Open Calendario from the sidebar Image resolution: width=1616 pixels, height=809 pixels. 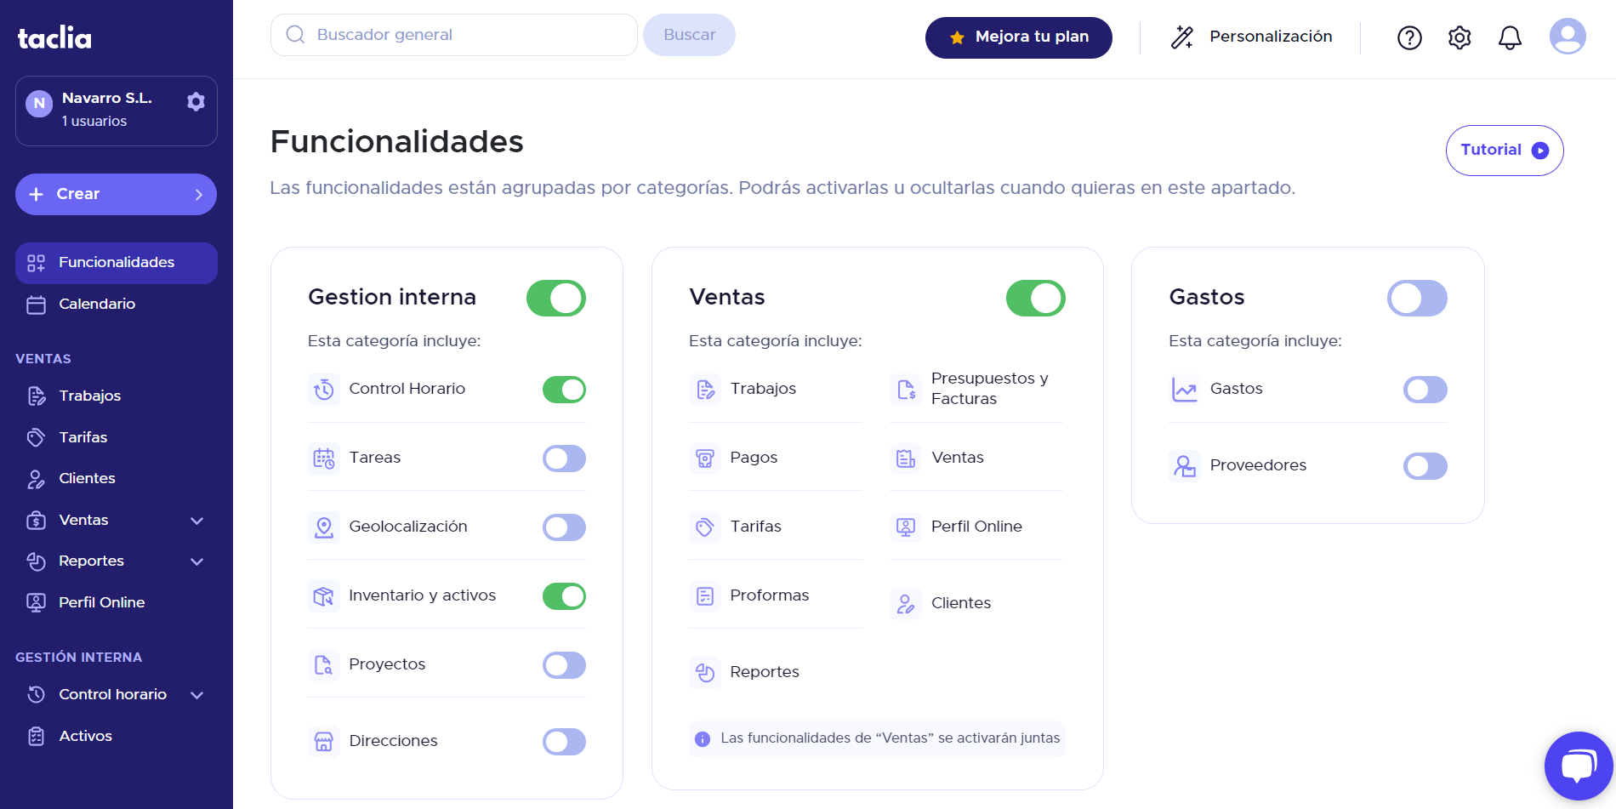point(96,305)
